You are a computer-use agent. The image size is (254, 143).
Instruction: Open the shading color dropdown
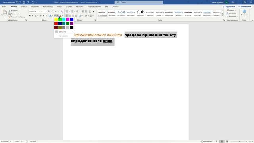pos(88,16)
